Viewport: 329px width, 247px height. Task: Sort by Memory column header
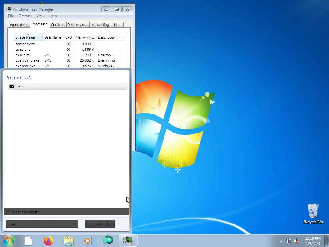85,37
